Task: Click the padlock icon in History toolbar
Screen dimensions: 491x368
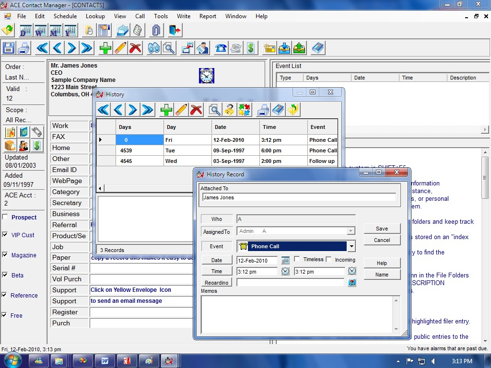Action: [x=229, y=110]
